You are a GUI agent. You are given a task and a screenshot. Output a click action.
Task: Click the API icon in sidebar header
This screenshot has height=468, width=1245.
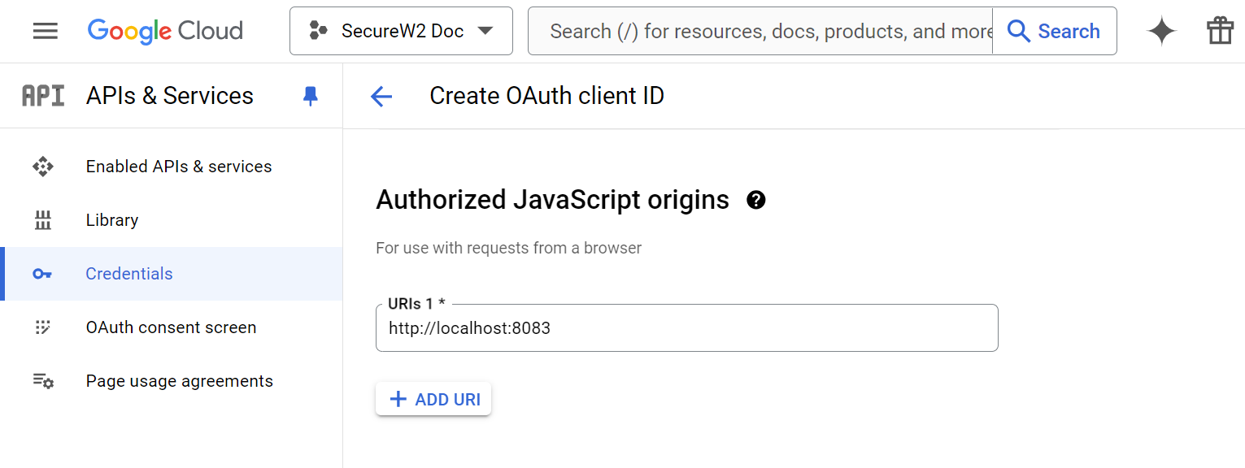(x=43, y=96)
